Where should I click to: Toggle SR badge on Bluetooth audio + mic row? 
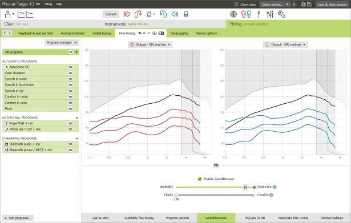[x=70, y=144]
